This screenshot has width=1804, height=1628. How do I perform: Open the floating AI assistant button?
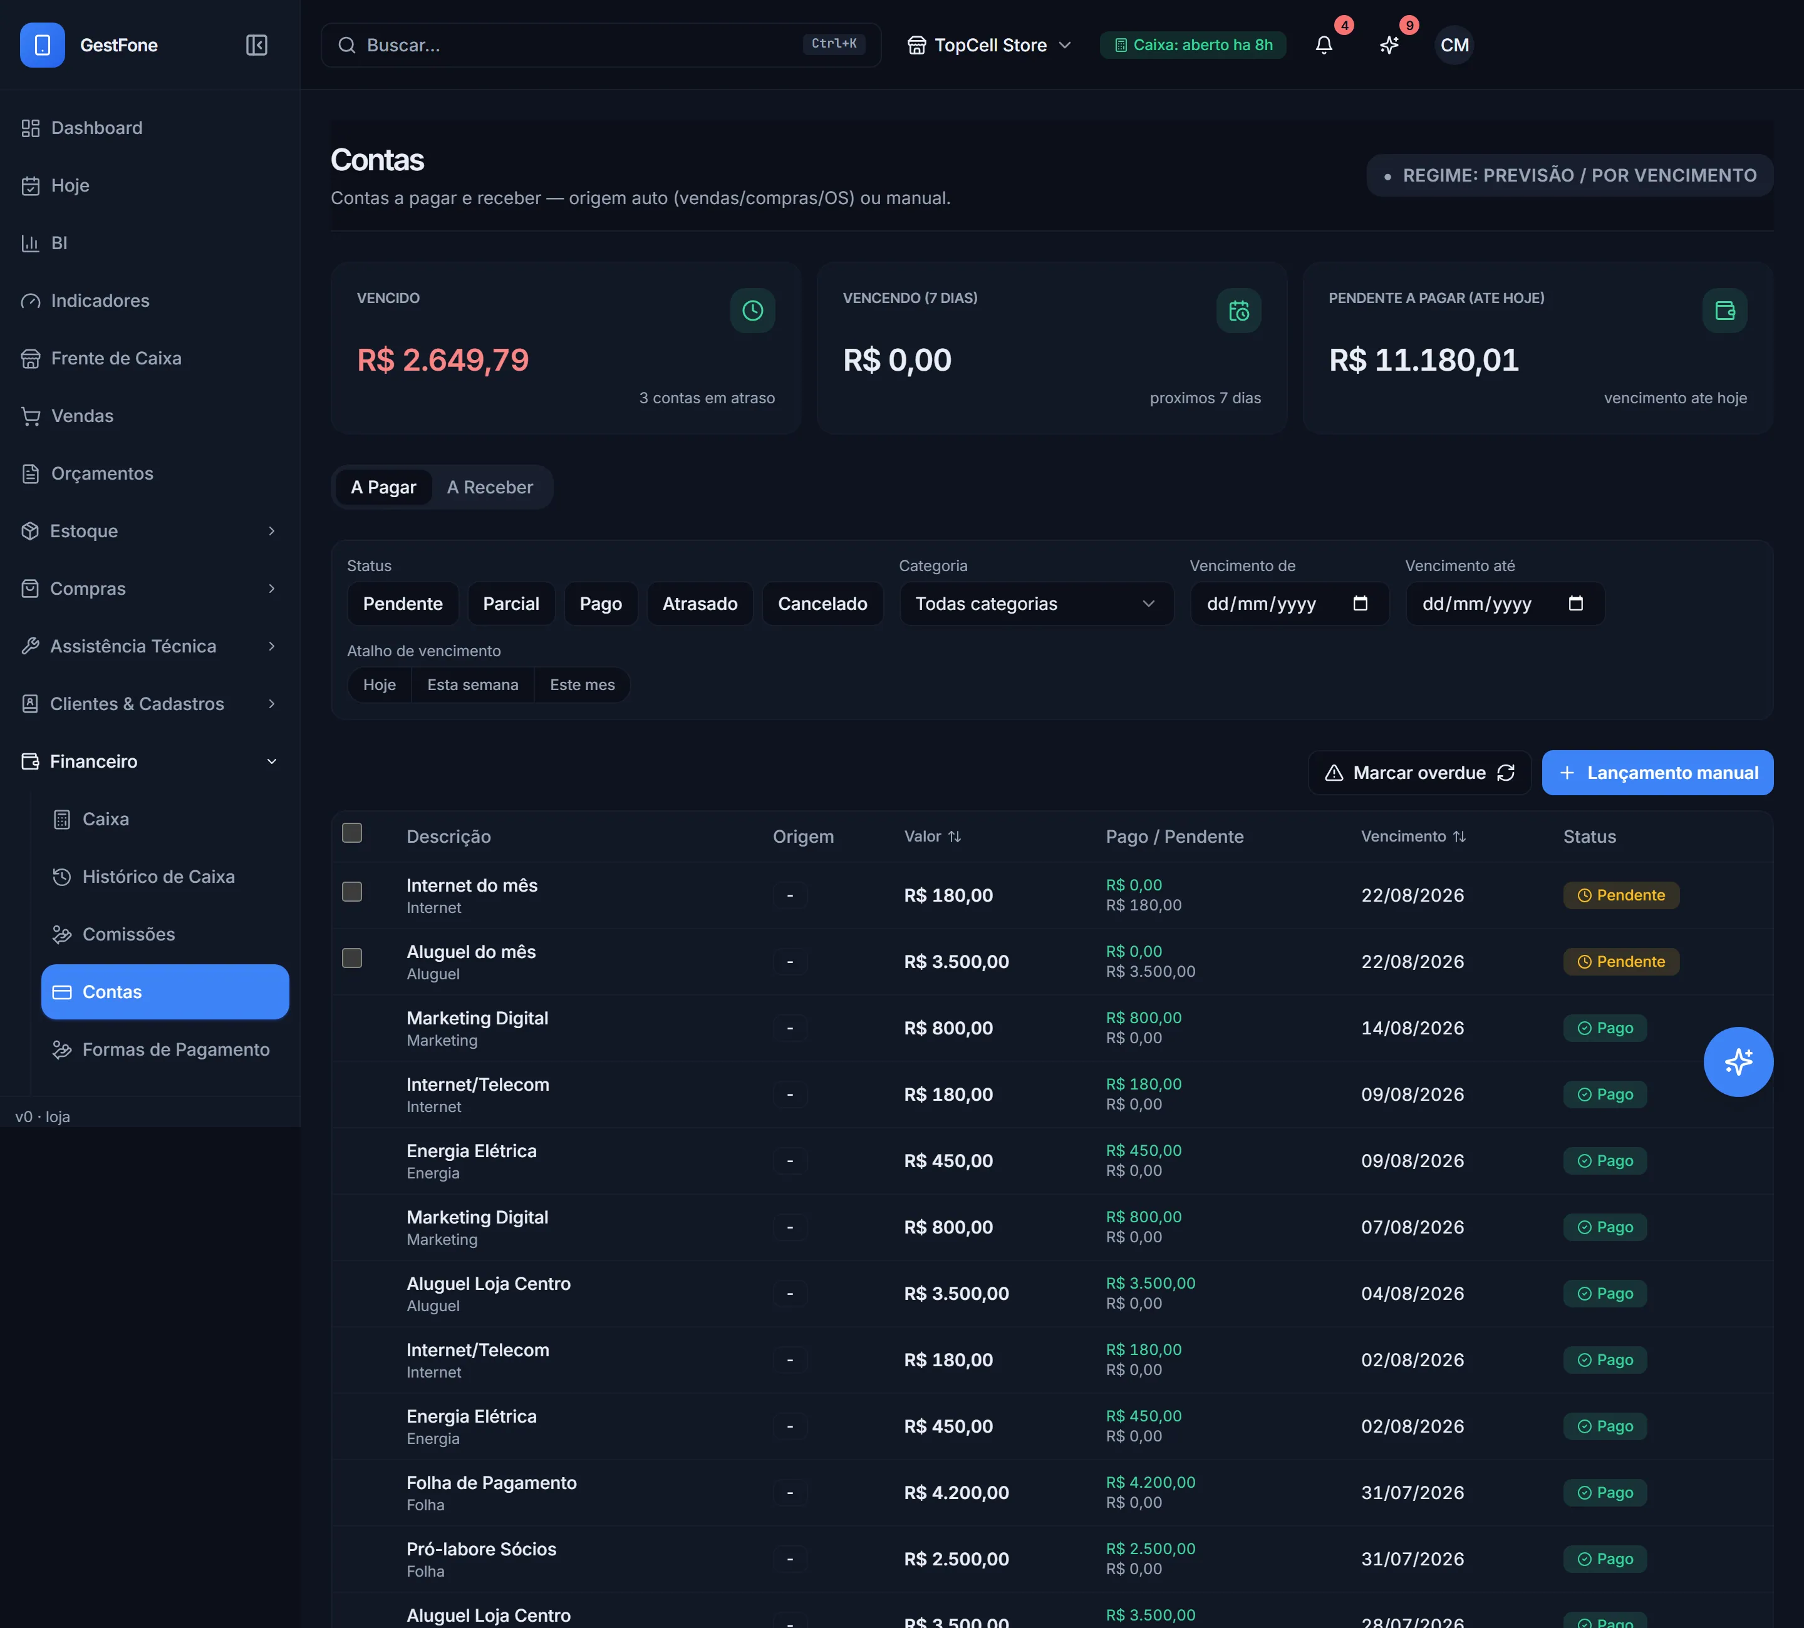1738,1062
